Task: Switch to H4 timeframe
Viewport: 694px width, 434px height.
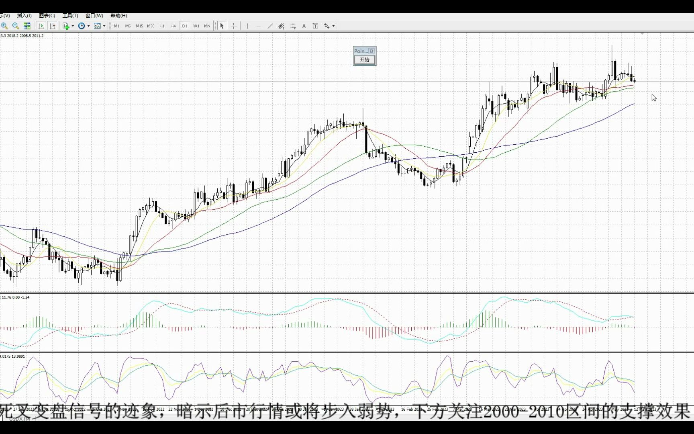Action: click(x=173, y=26)
